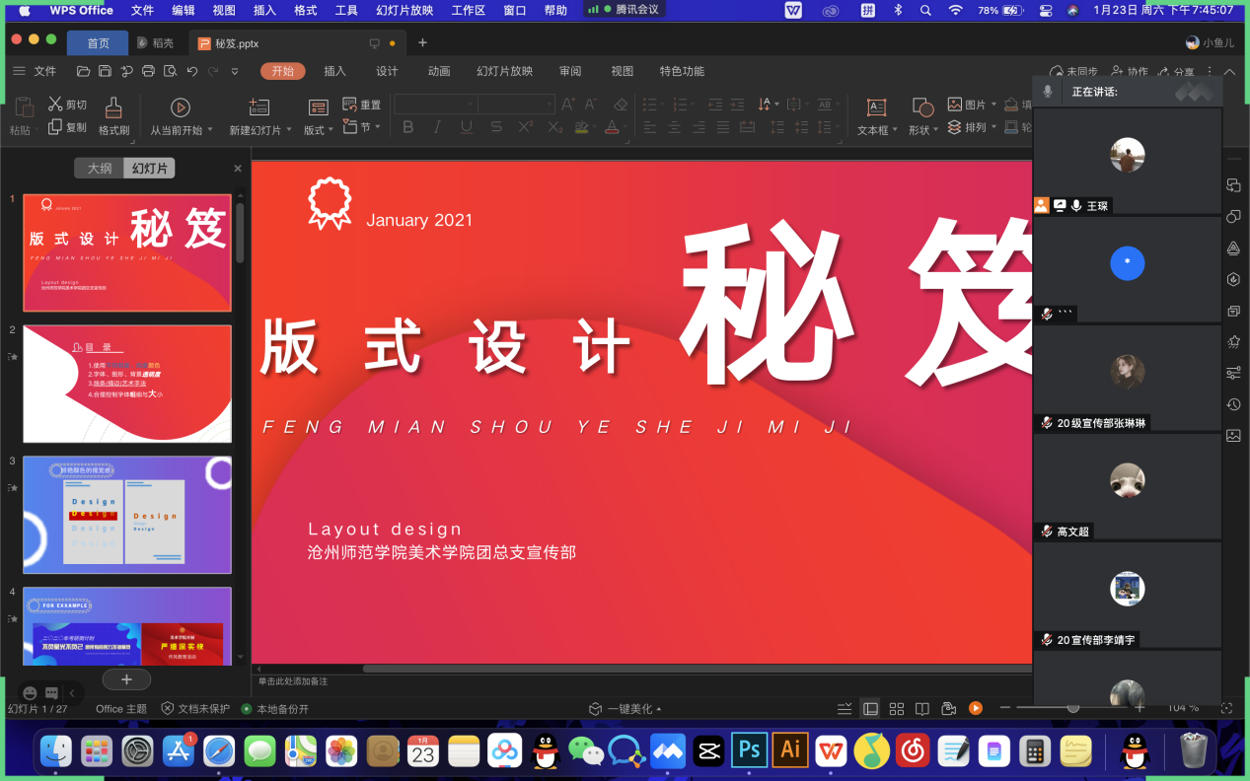Click the Shapes (形状) icon
This screenshot has height=781, width=1250.
tap(922, 107)
